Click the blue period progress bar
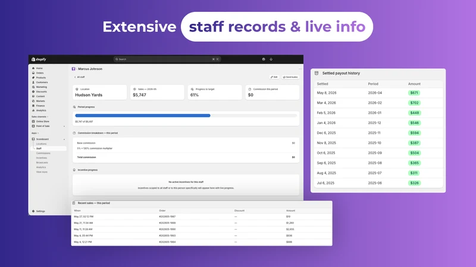 pyautogui.click(x=143, y=116)
